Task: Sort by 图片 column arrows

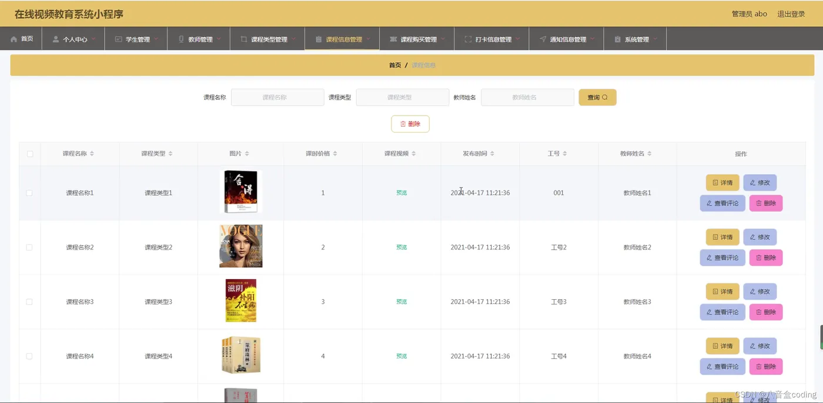Action: pos(247,154)
